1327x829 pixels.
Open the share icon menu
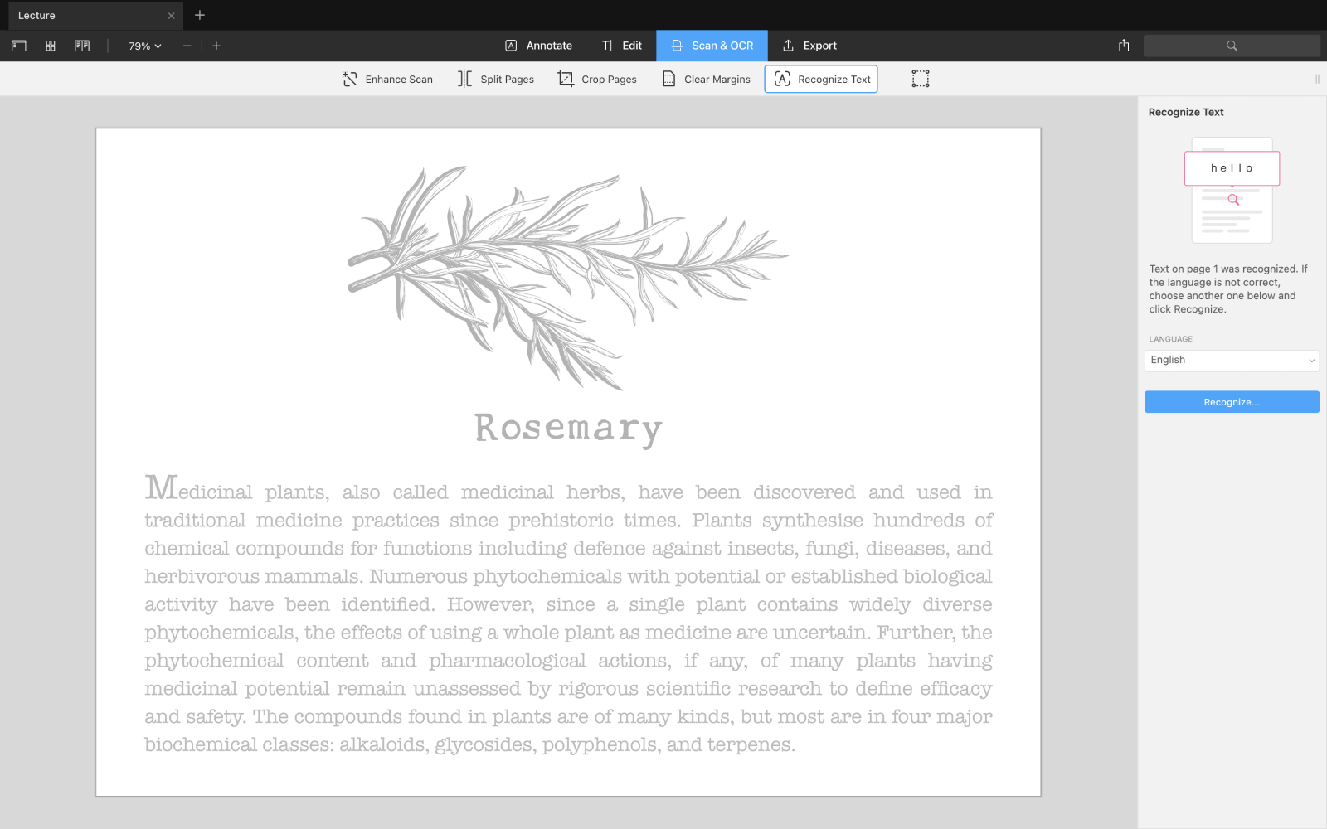1124,46
